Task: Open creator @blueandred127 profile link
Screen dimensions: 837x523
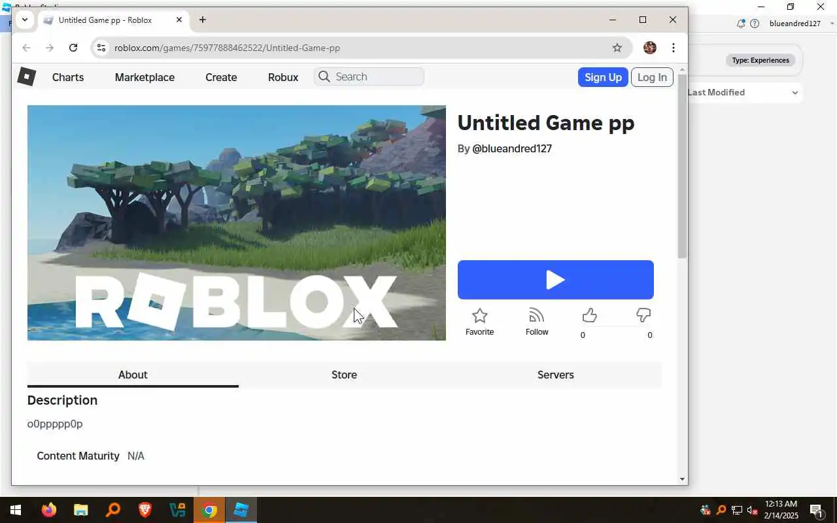Action: pyautogui.click(x=512, y=148)
